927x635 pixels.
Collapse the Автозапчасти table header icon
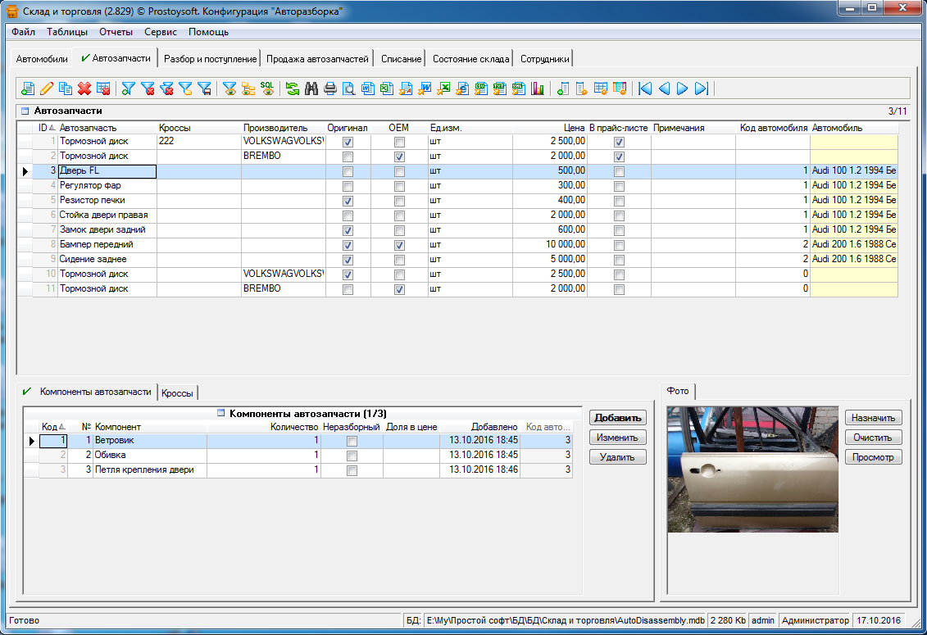[x=25, y=111]
